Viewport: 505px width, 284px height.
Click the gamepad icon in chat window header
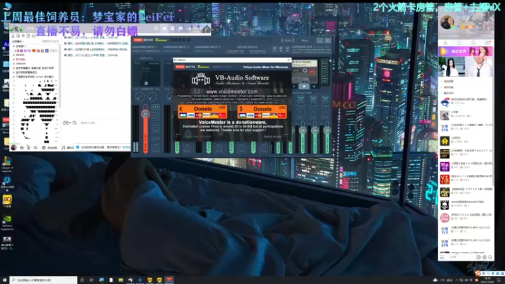tap(181, 28)
